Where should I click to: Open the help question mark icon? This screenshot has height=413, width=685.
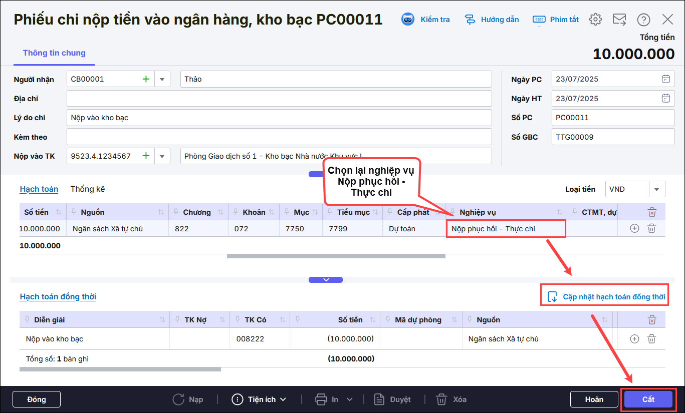pos(643,20)
